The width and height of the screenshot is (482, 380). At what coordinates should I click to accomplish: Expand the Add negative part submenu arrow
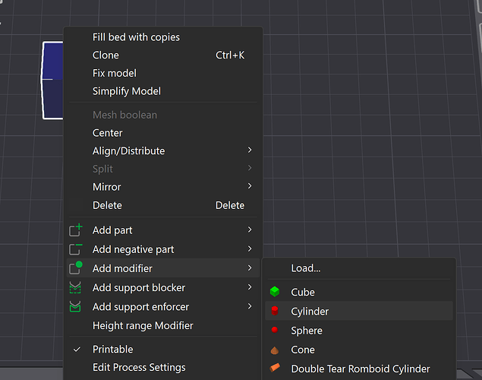pos(250,249)
